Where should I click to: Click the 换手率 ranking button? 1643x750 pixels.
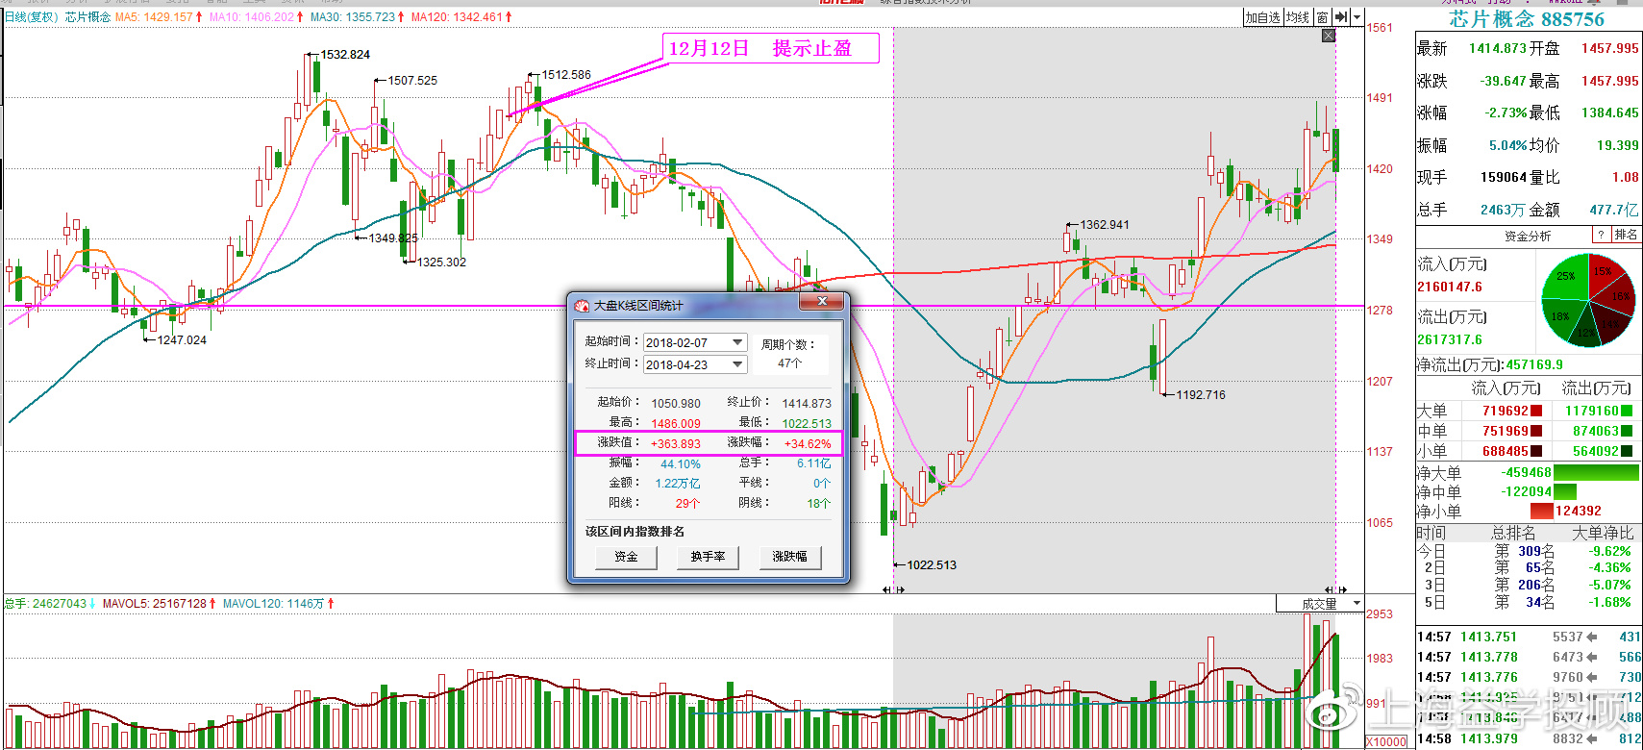tap(708, 557)
